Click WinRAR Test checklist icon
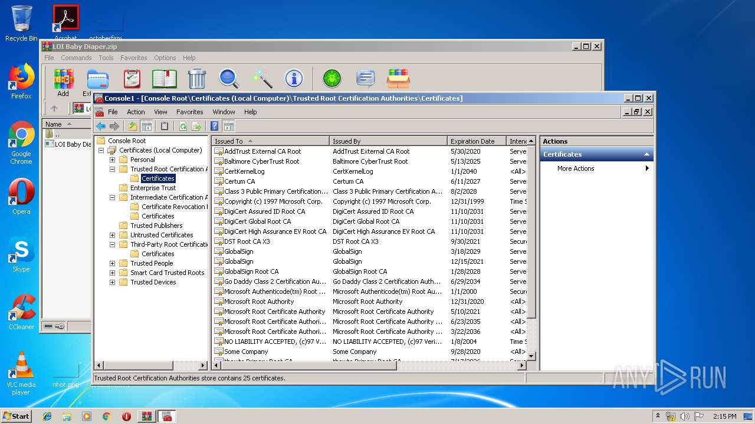Screen dimensions: 755x424 click(x=132, y=78)
